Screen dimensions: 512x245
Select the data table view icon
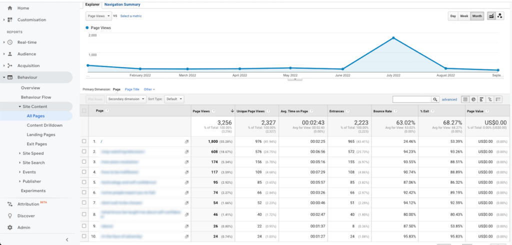(465, 99)
